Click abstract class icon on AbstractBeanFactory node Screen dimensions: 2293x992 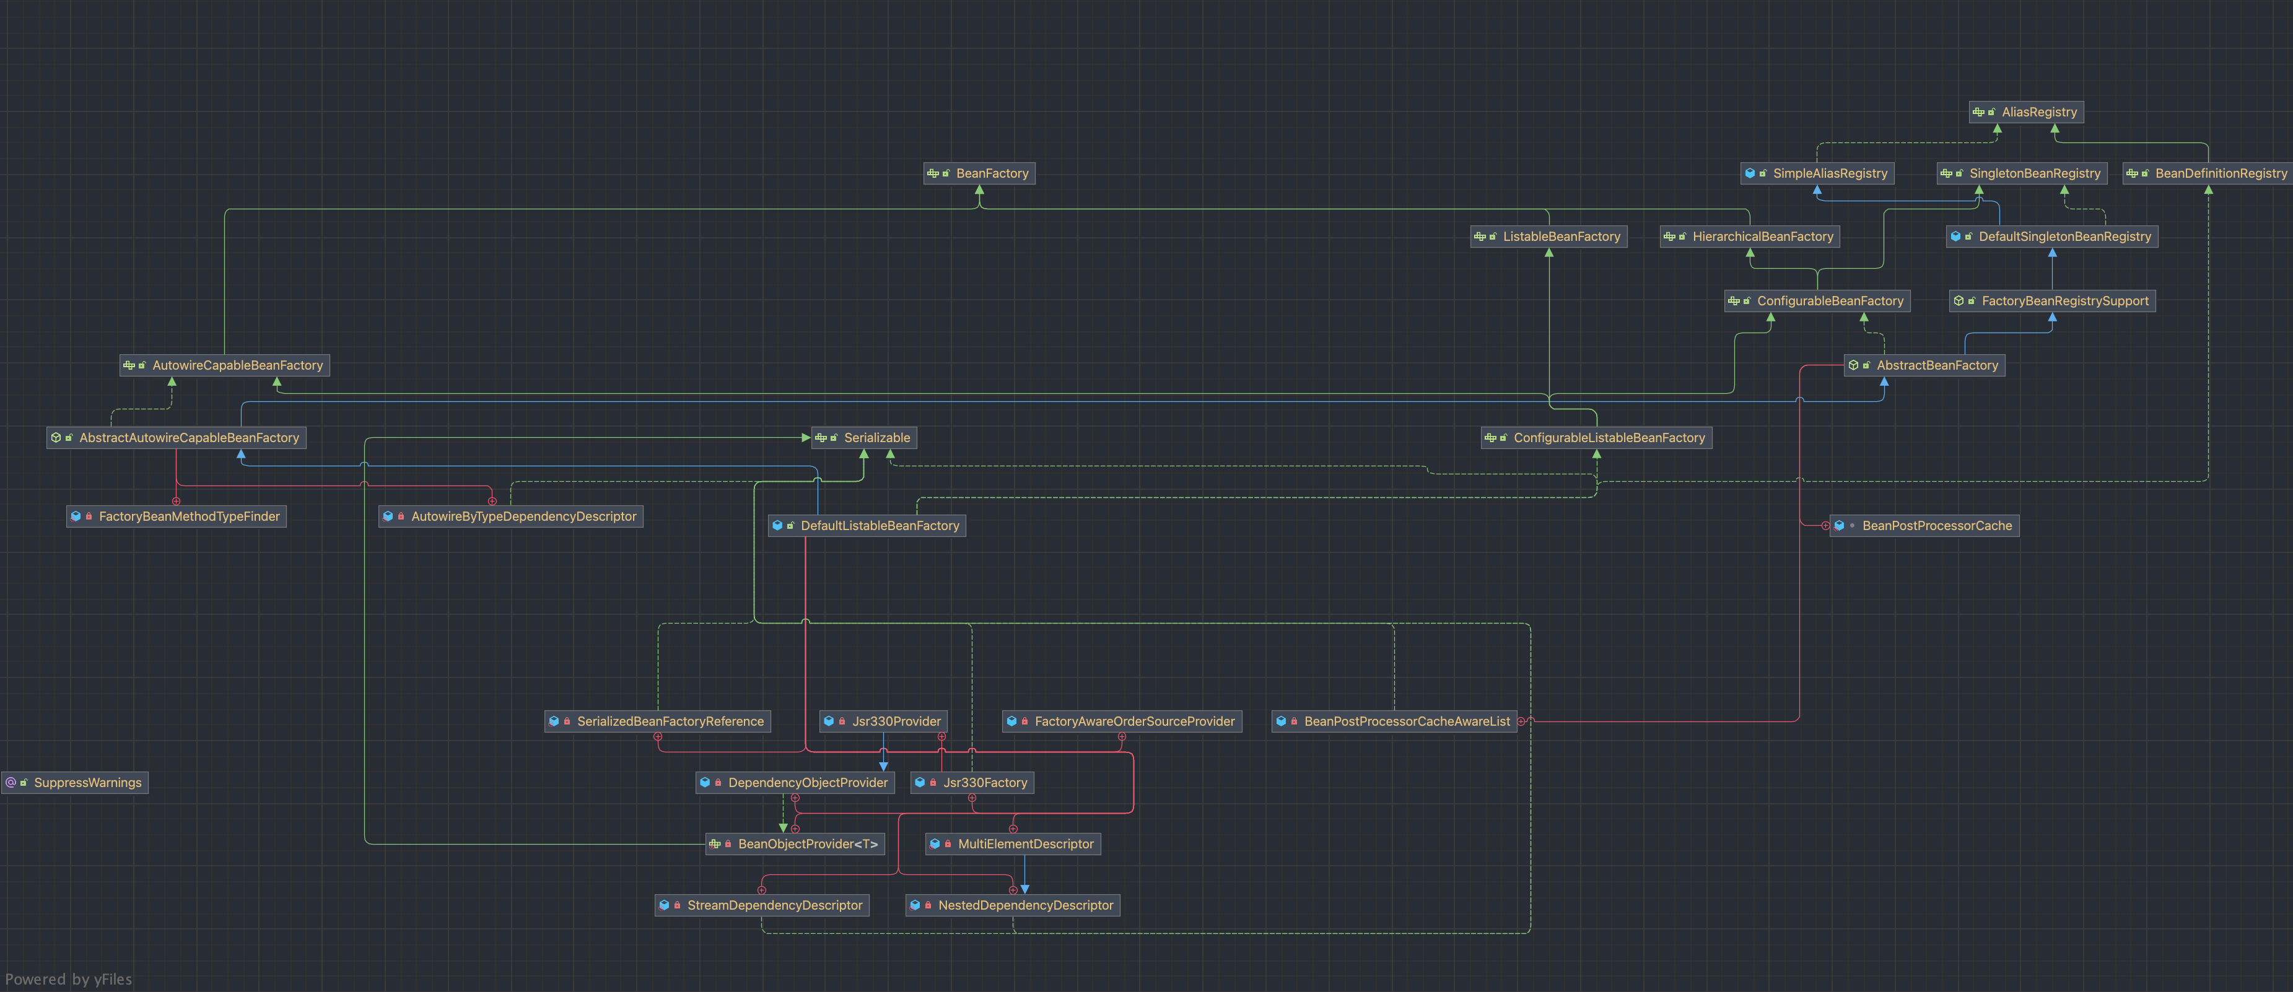1853,366
